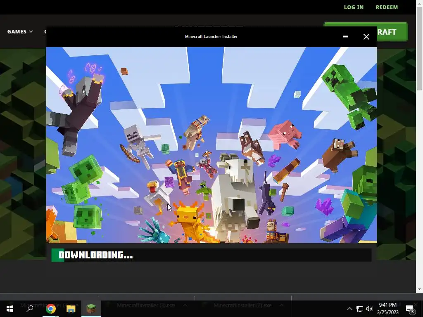Open the 9:41 PM clock calendar
The width and height of the screenshot is (423, 317).
[387, 309]
